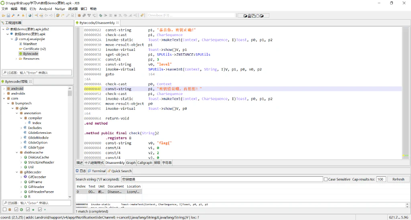Switch to the 字符串 strings tab

click(x=167, y=163)
